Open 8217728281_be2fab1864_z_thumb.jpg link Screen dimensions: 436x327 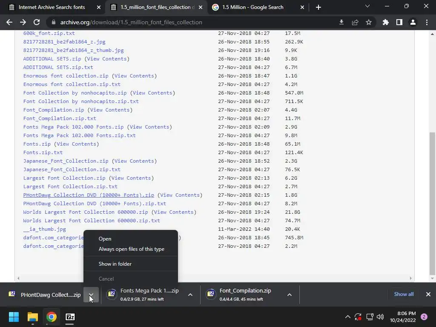[x=73, y=50]
